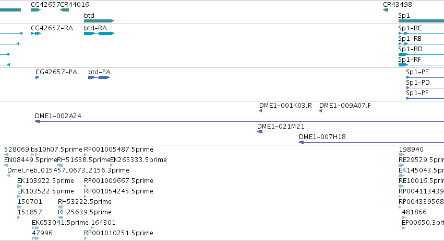Click the RH25639.5prime label
The width and height of the screenshot is (444, 241).
tap(85, 212)
